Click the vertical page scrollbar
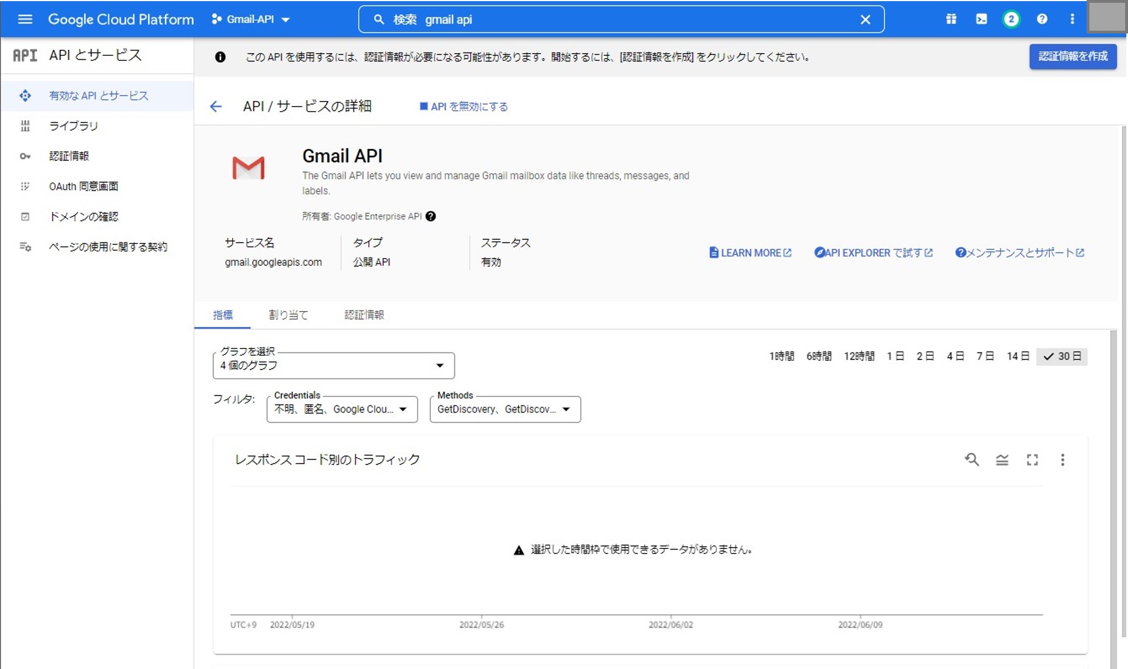Screen dimensions: 1128x669 pyautogui.click(x=1124, y=381)
